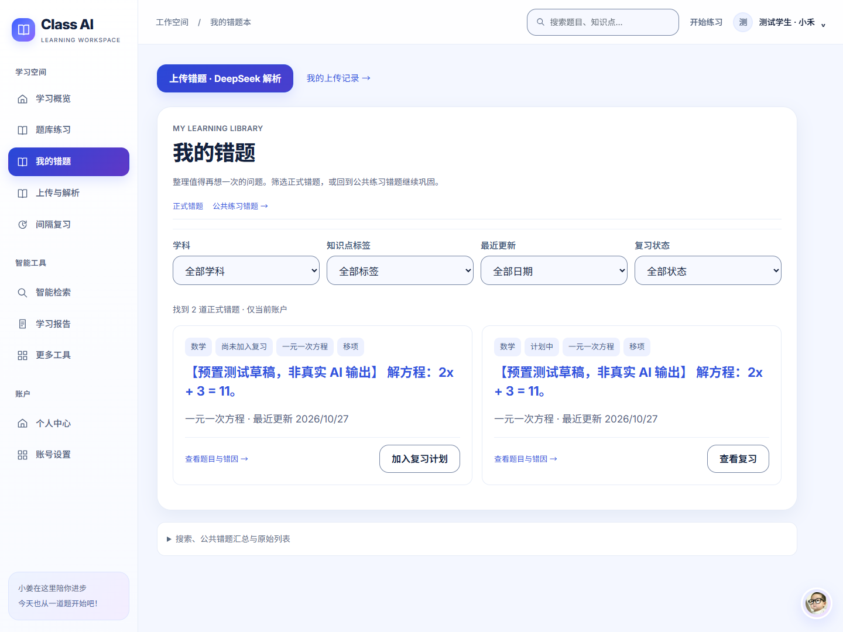This screenshot has height=632, width=843.
Task: Click the Class AI book logo icon
Action: (23, 29)
